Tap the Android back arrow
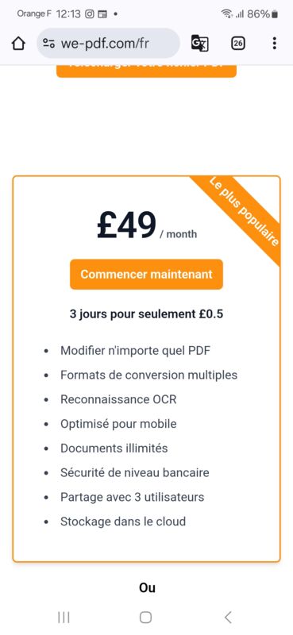 [x=228, y=618]
